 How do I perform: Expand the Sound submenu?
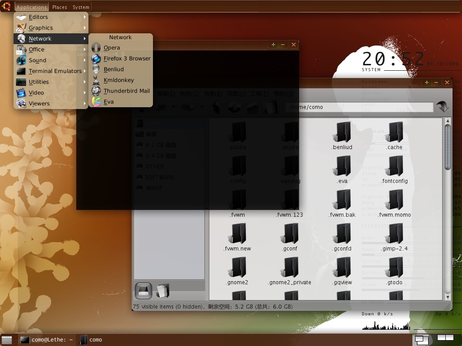tap(51, 60)
